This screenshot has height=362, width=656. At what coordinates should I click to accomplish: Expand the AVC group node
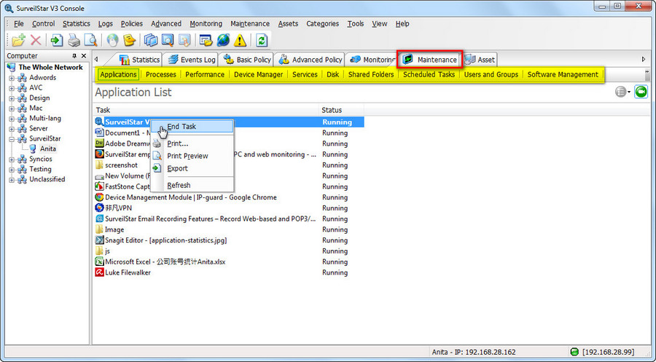point(12,88)
